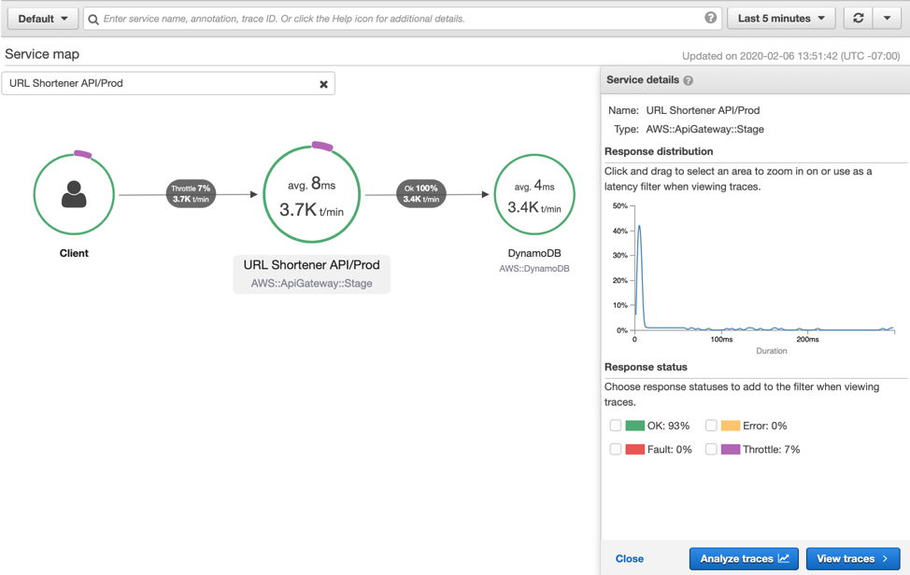Screen dimensions: 910x575
Task: Enable the Fault: 0% status checkbox
Action: click(x=616, y=449)
